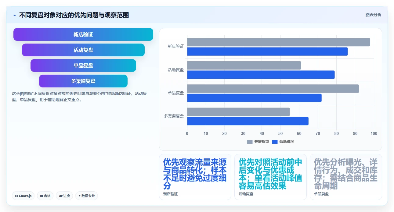Click the lightning icon beside the header title

(14, 15)
